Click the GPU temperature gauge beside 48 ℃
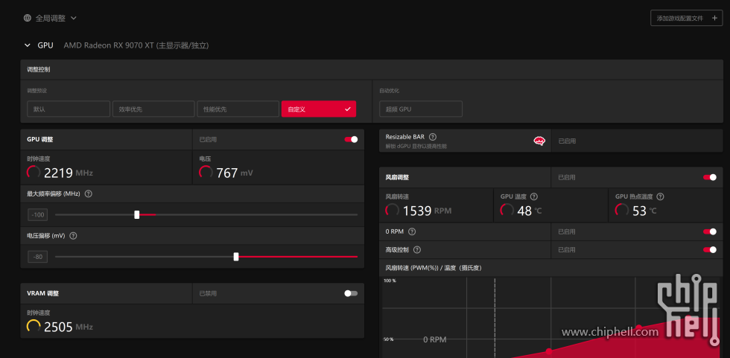The height and width of the screenshot is (358, 730). 507,211
